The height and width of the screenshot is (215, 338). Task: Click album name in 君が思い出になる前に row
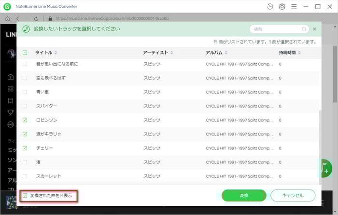tap(239, 64)
